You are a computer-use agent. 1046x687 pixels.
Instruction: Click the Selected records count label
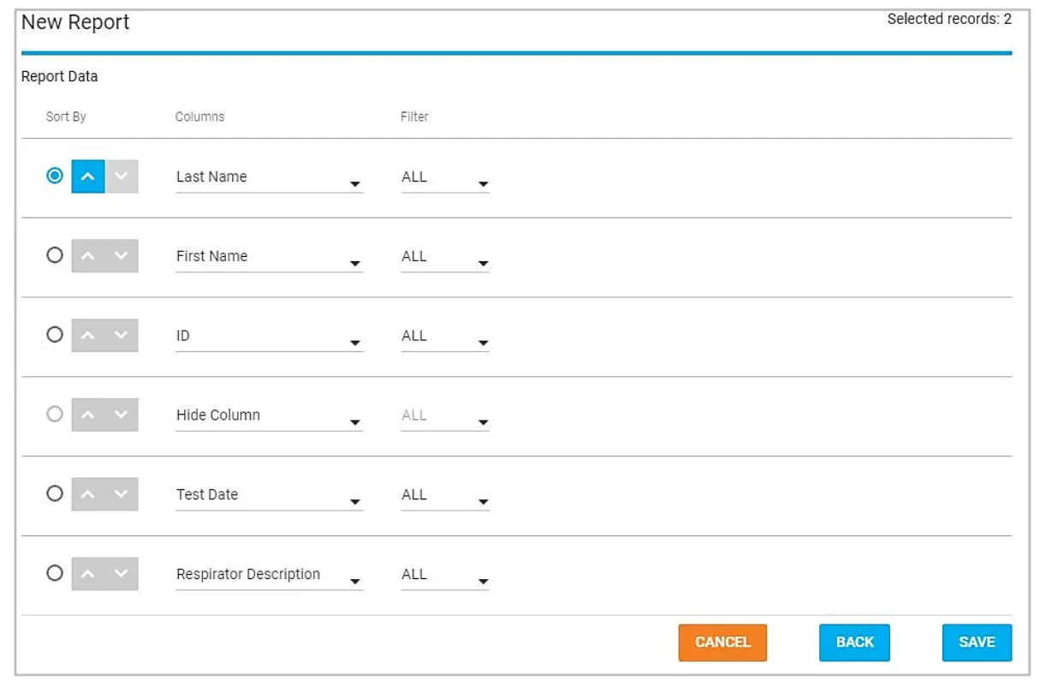[x=950, y=19]
